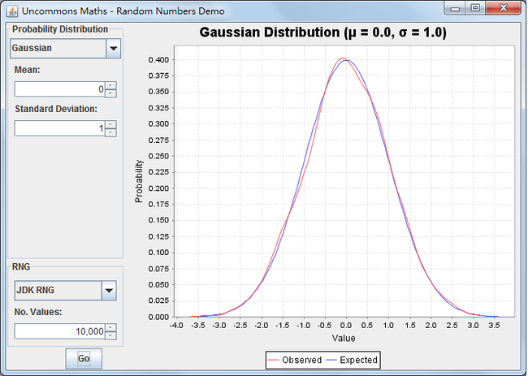Click the Java application icon in title bar
The image size is (528, 376).
pyautogui.click(x=12, y=11)
